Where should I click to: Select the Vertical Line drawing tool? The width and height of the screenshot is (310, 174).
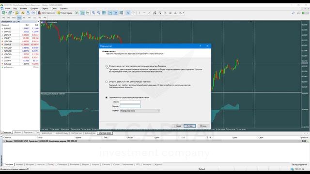[139, 13]
